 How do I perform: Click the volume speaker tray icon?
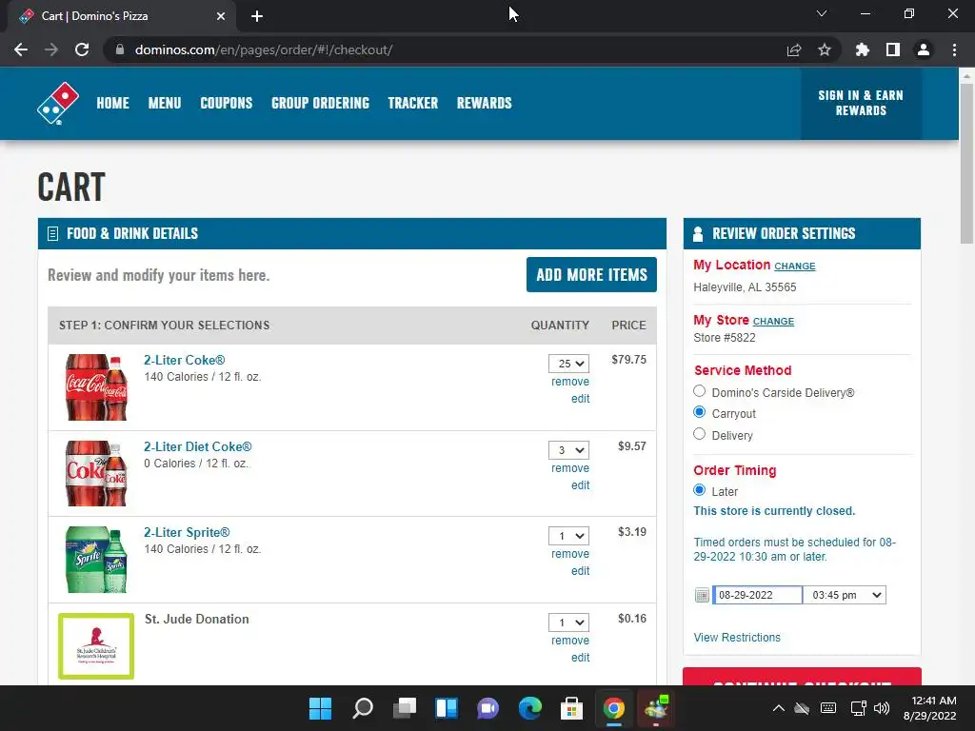(881, 708)
